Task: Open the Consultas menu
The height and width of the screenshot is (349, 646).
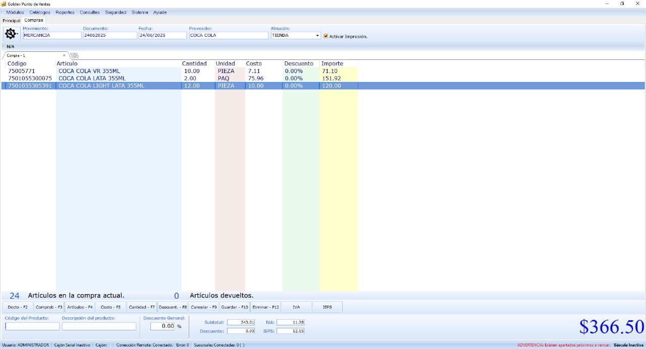Action: pyautogui.click(x=90, y=12)
